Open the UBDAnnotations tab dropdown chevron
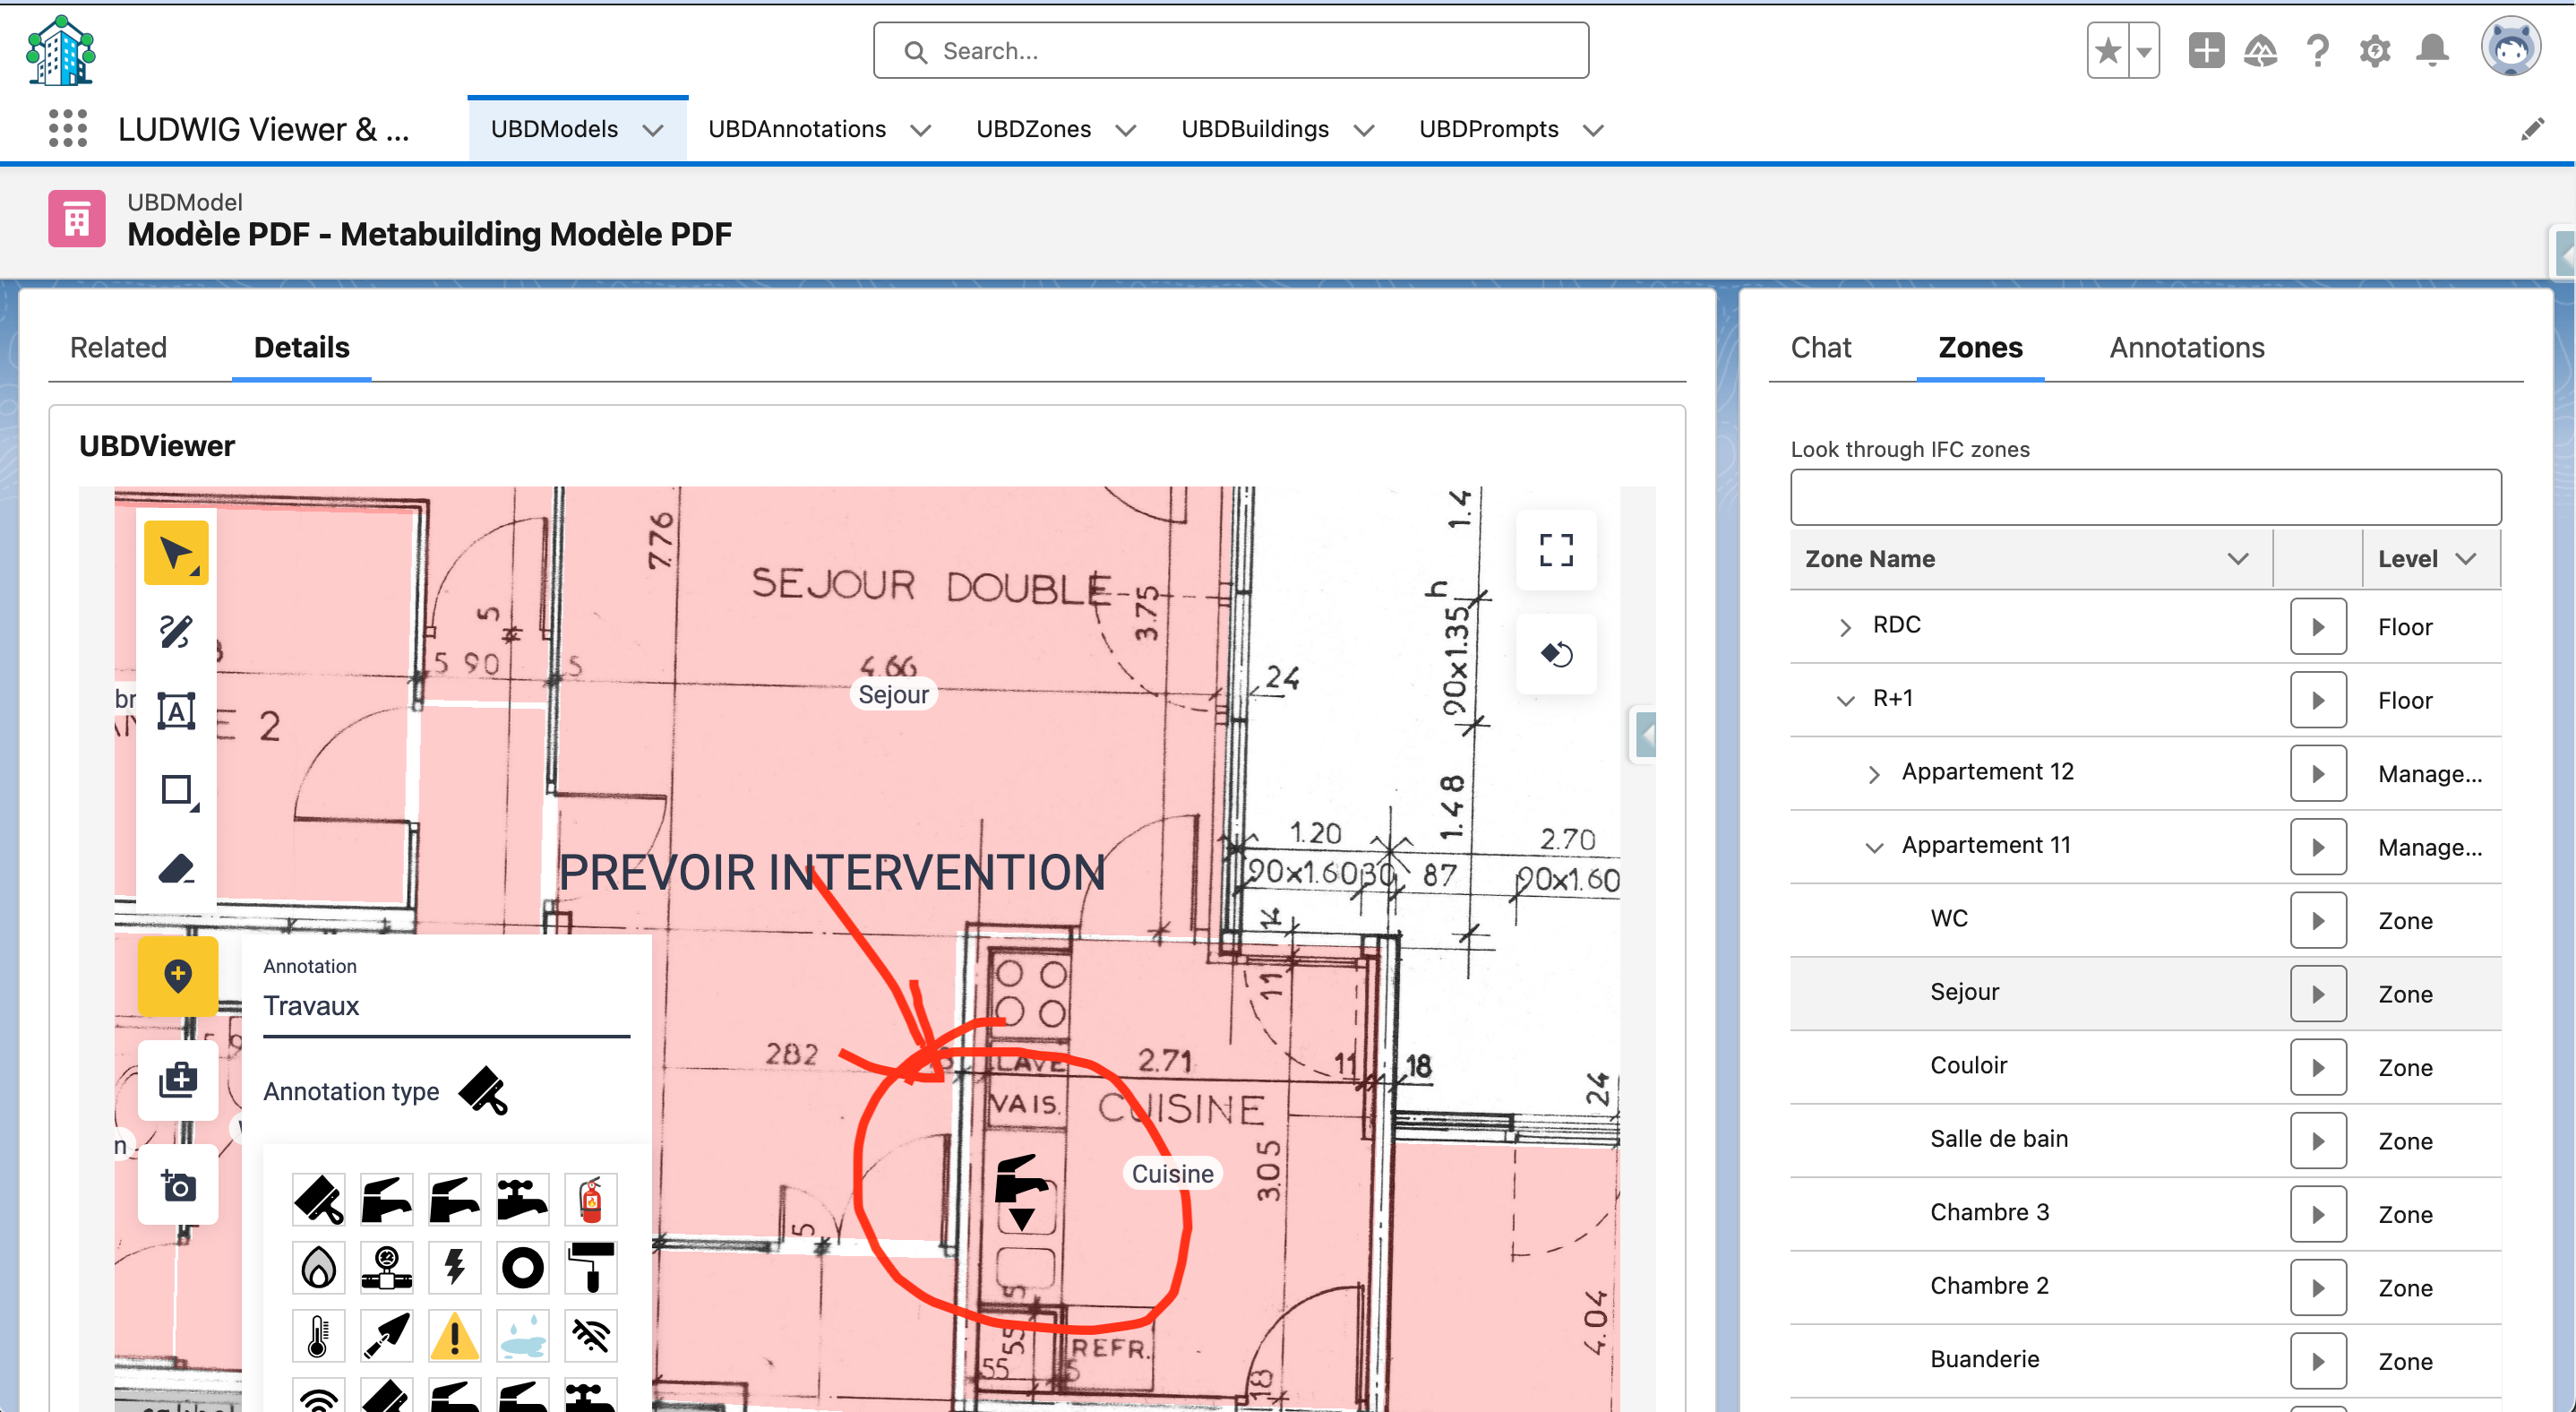This screenshot has height=1412, width=2576. tap(921, 130)
